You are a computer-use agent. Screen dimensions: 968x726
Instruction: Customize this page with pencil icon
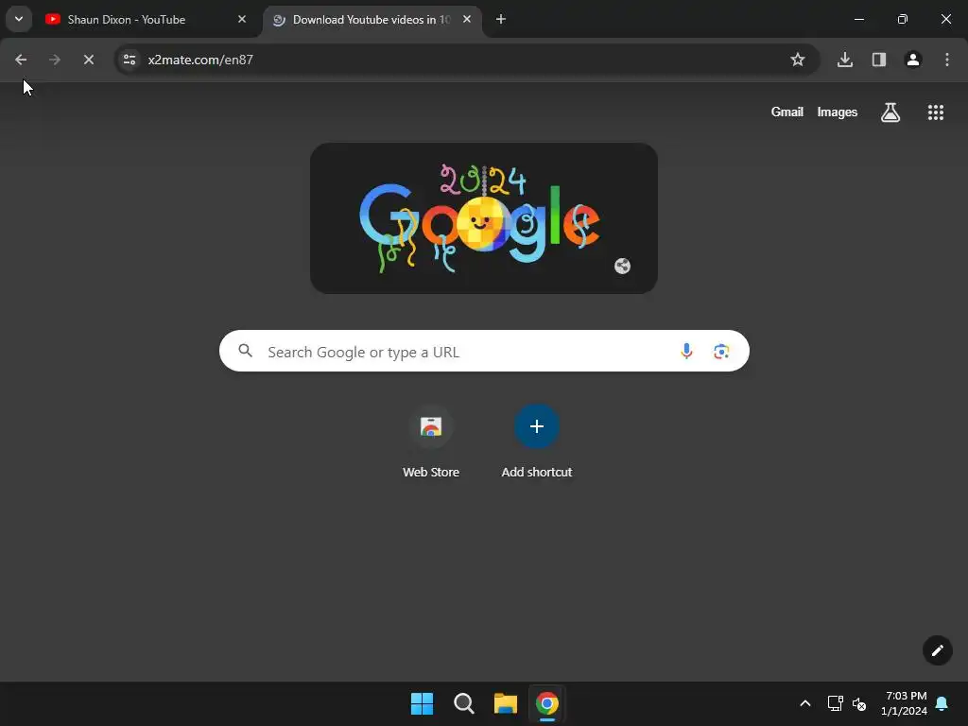tap(937, 650)
